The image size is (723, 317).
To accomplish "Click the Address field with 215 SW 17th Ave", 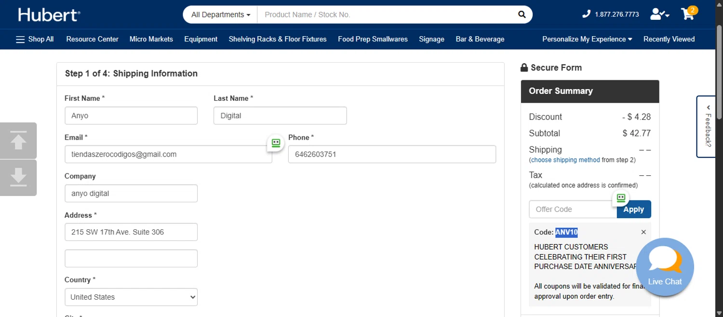I will coord(131,232).
